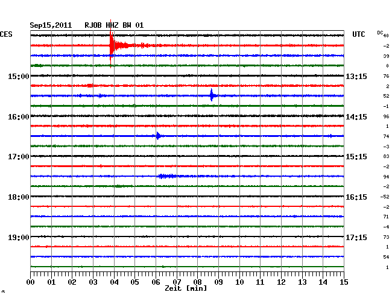Click the blue spike on the 15:00 blue trace
This screenshot has width=392, height=298.
(x=212, y=95)
